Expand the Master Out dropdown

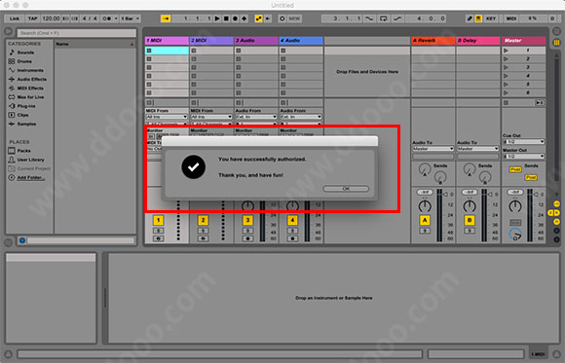coord(523,157)
